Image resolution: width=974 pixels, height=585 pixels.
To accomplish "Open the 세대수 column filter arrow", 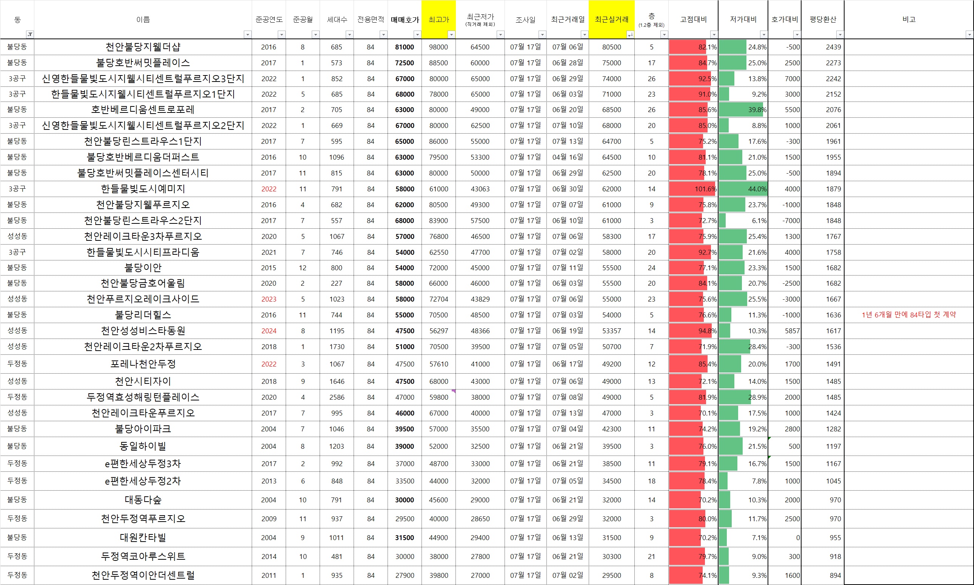I will pos(349,35).
